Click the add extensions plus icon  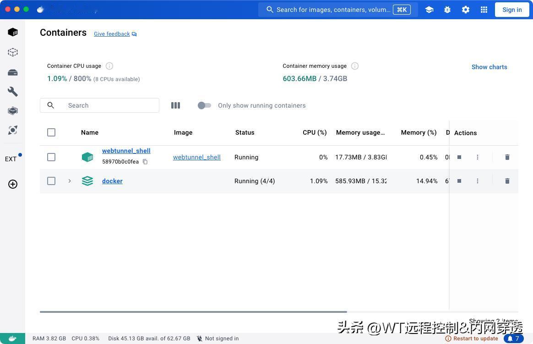(x=12, y=184)
